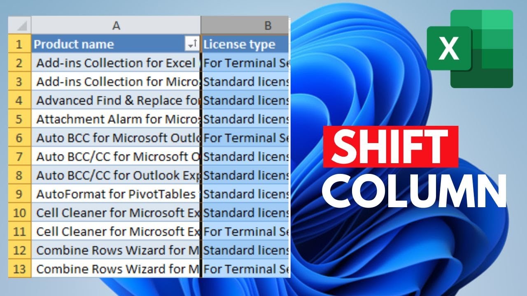Select License type cell in row 10

click(246, 213)
